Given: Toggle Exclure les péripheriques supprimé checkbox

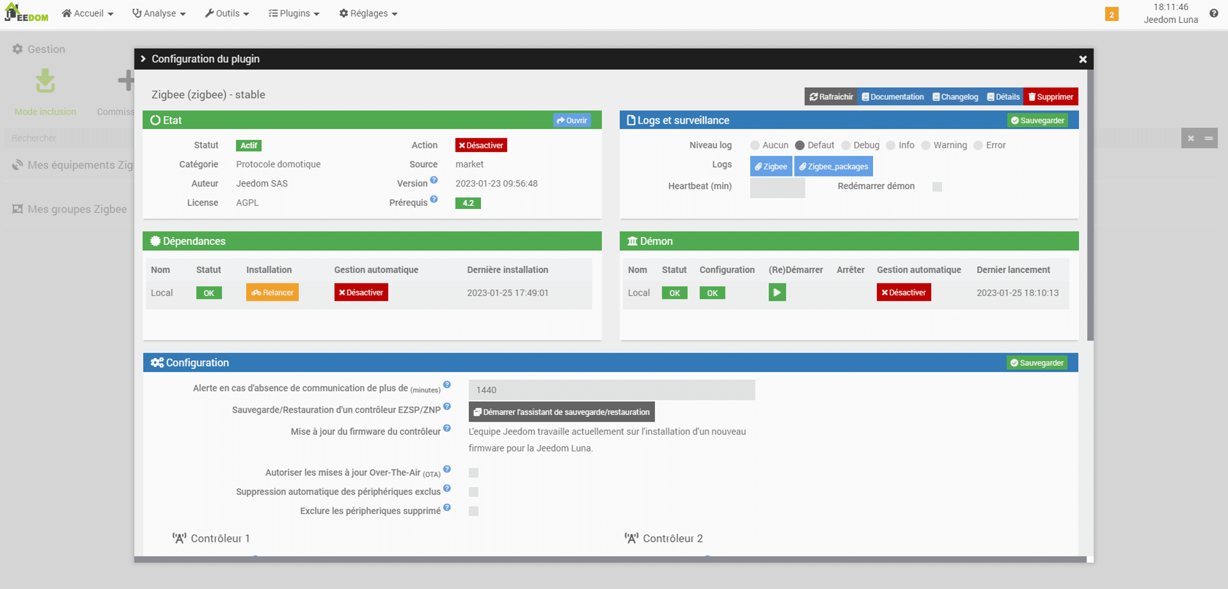Looking at the screenshot, I should [x=473, y=511].
